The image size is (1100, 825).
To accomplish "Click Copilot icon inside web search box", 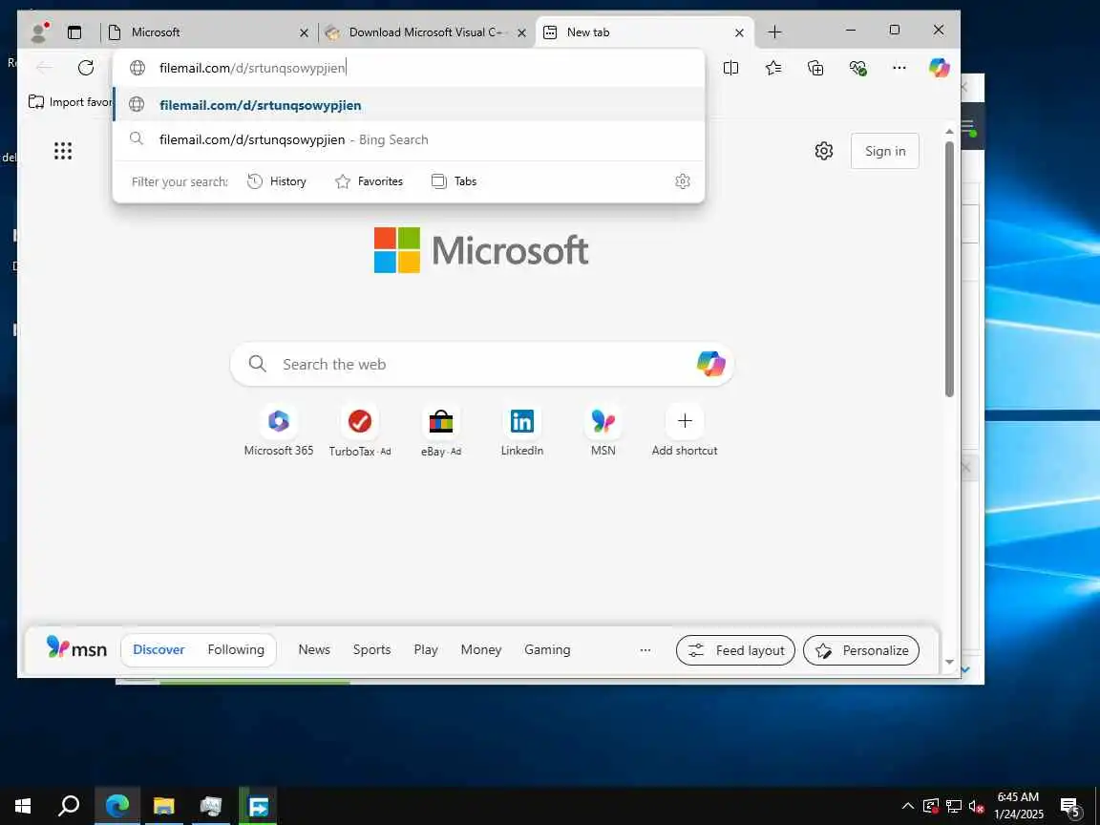I will 710,364.
